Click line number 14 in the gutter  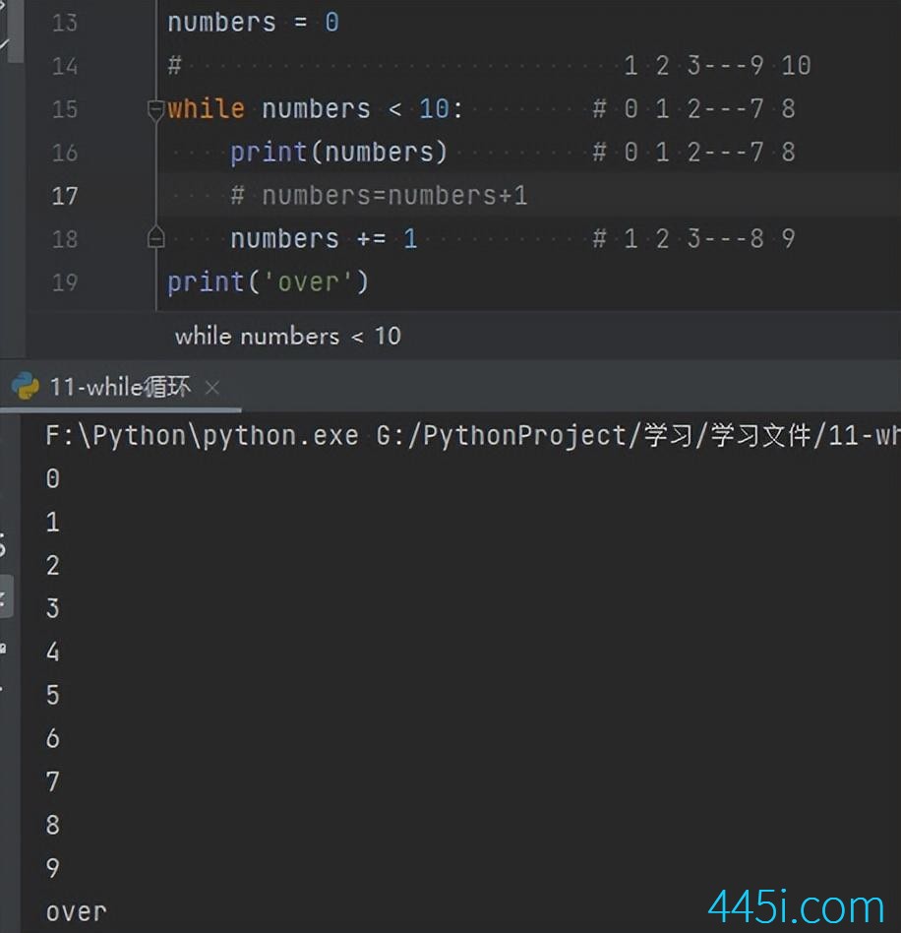pyautogui.click(x=65, y=66)
